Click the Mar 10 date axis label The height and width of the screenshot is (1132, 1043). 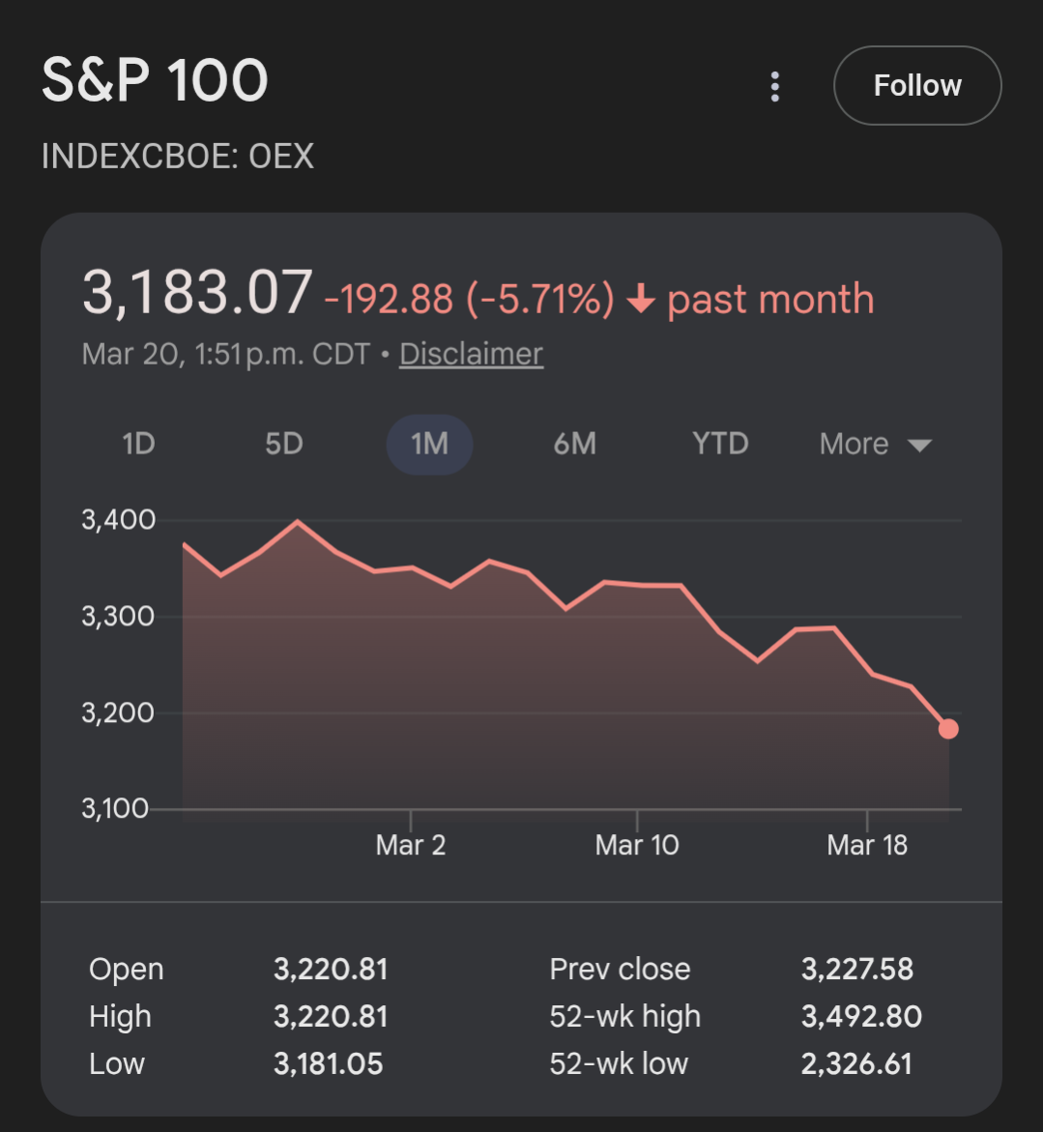tap(637, 846)
